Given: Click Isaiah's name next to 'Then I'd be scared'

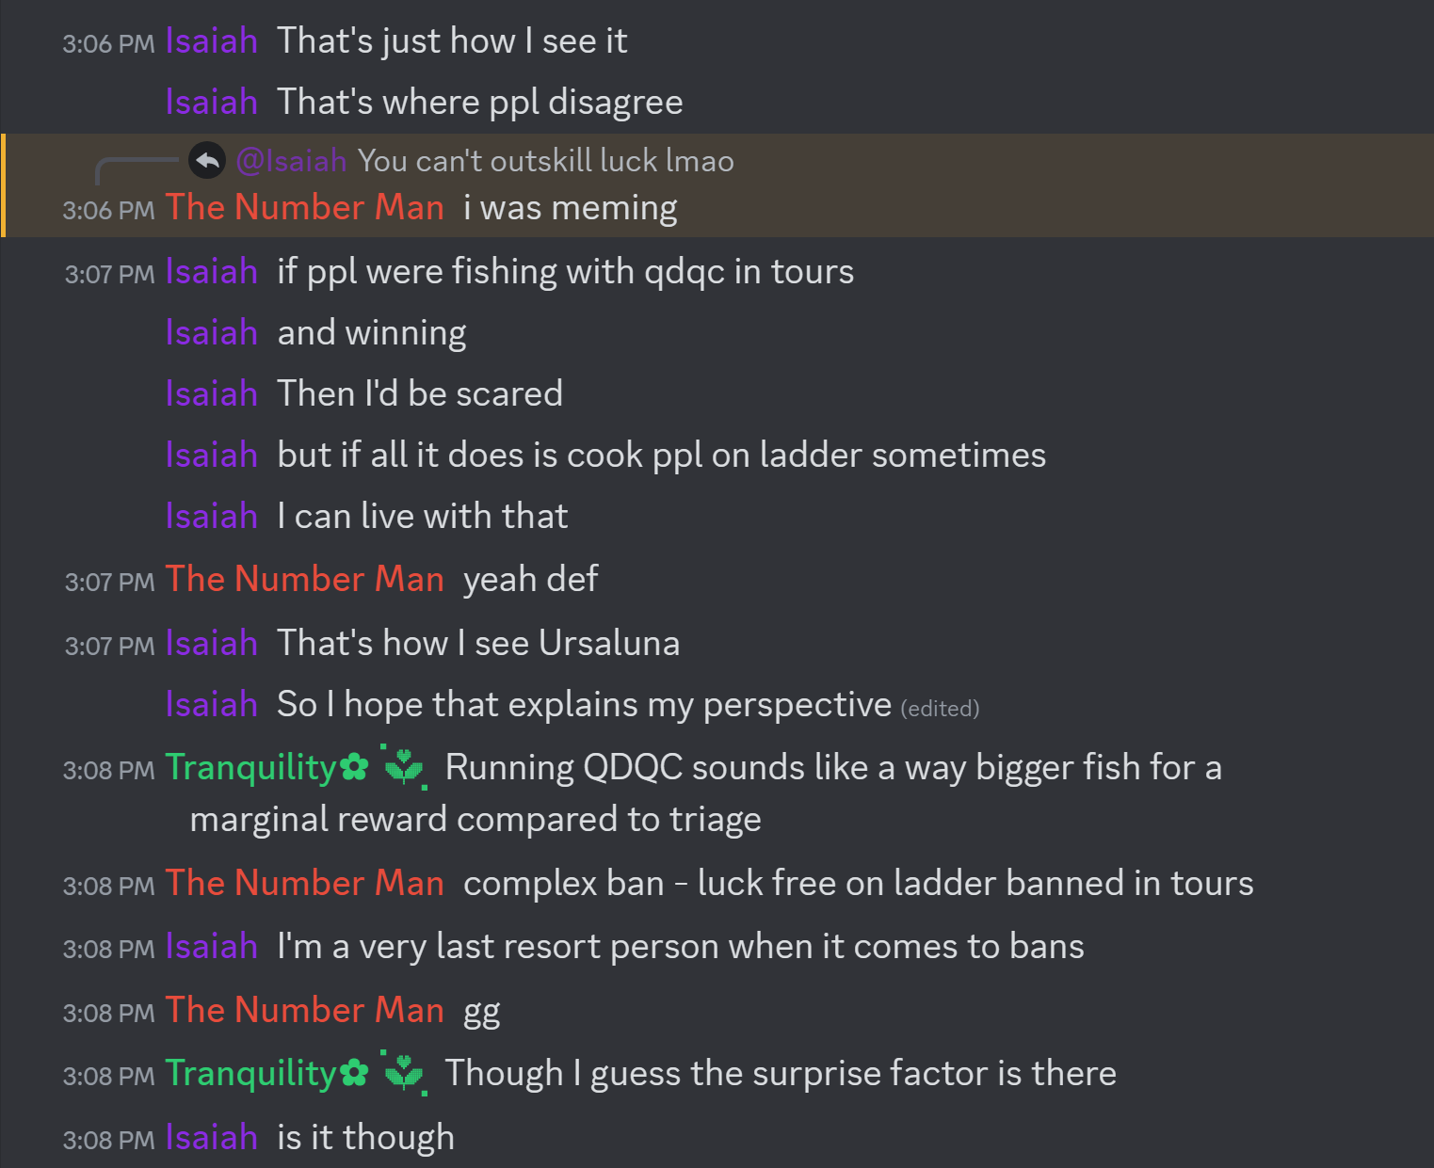Looking at the screenshot, I should (211, 393).
